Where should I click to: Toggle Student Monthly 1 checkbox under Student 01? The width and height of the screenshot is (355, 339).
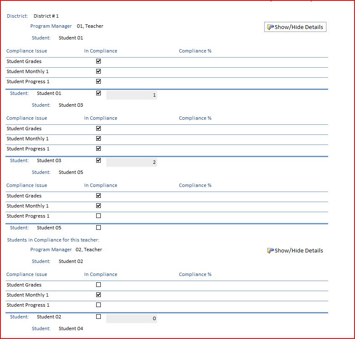point(98,71)
